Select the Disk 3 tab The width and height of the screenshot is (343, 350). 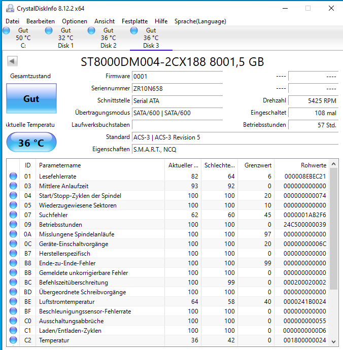pos(151,38)
